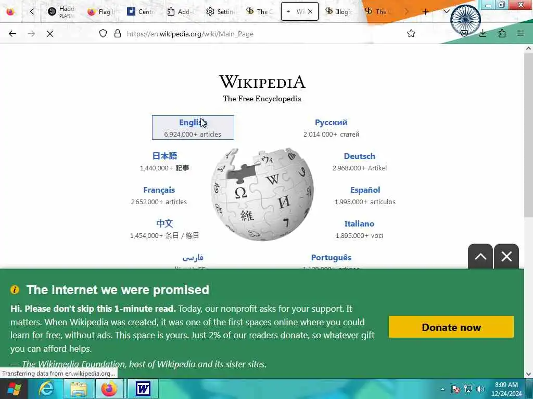Click banner info icon beside headline
The height and width of the screenshot is (399, 533).
coord(15,290)
